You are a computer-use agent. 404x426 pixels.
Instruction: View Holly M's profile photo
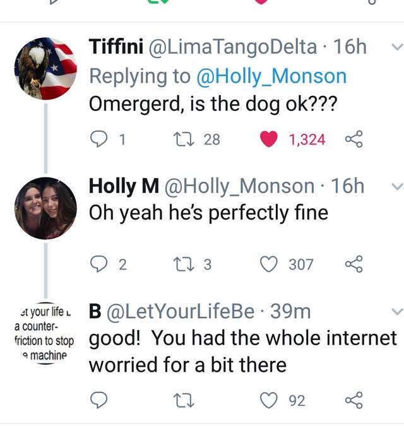pos(45,208)
